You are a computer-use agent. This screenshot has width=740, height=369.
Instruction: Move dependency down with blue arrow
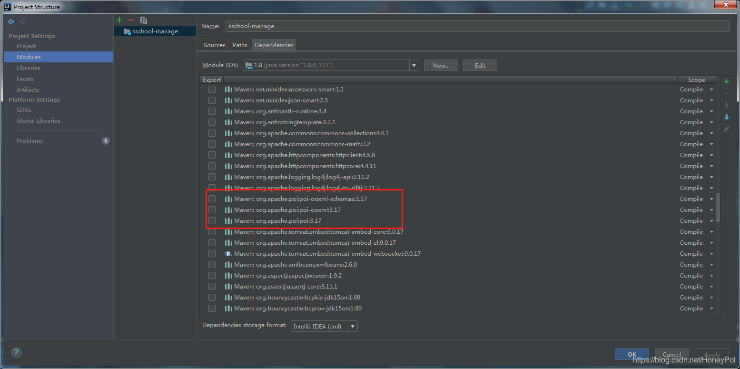[x=727, y=117]
